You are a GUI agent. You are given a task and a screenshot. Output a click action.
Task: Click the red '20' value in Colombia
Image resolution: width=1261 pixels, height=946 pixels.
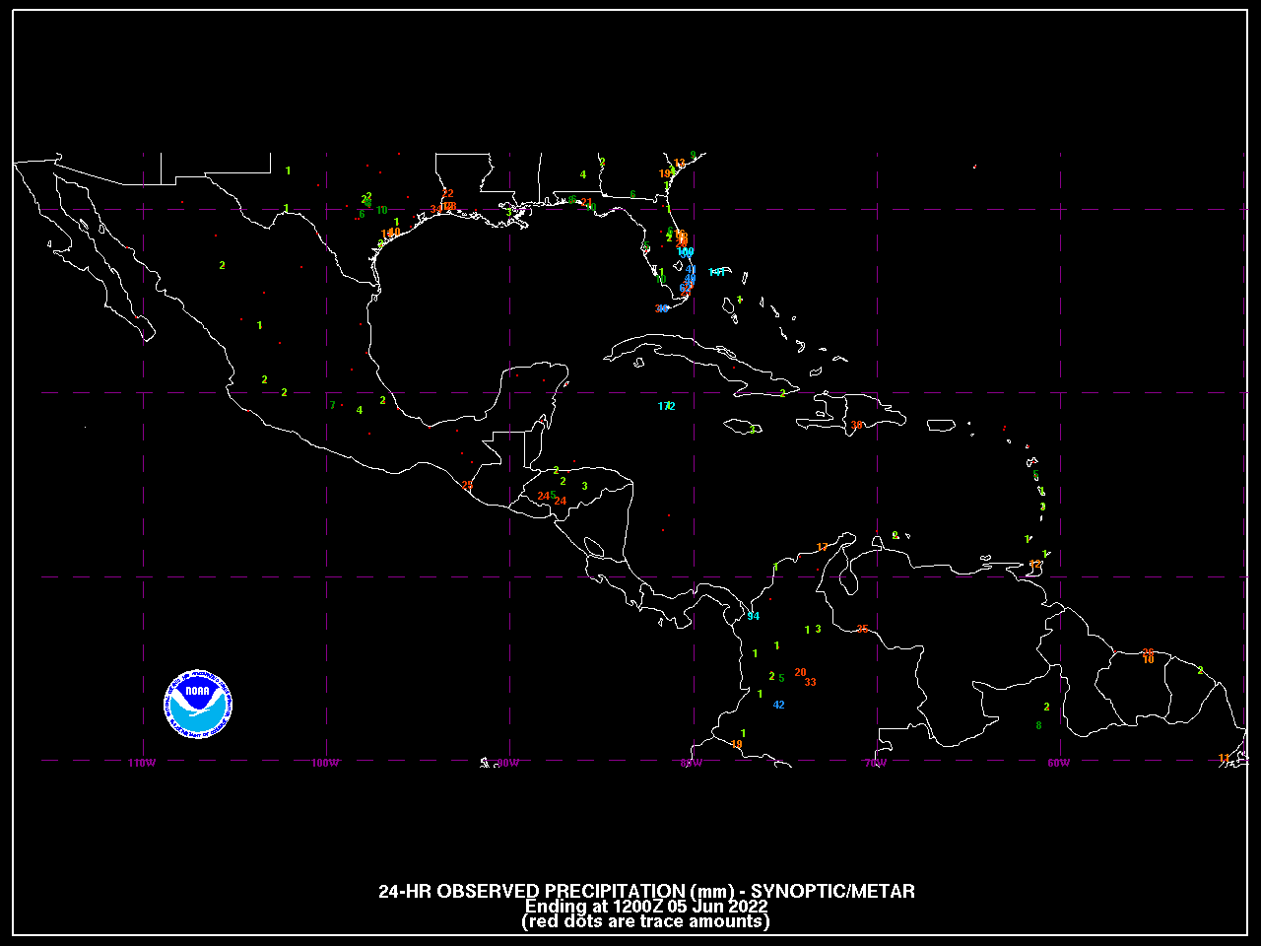point(800,672)
